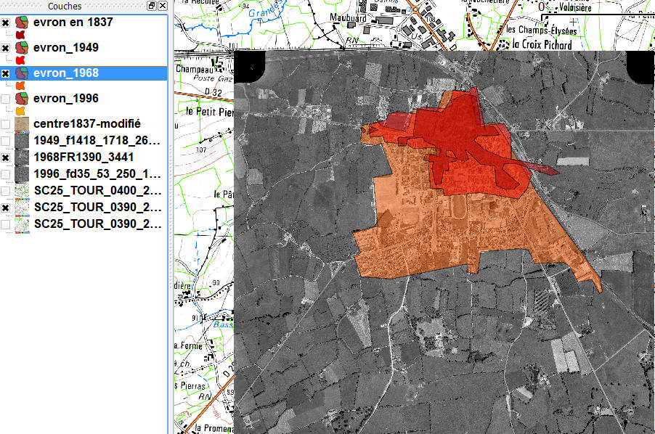Select the 1968FR1390_3441 layer name
This screenshot has height=434, width=655.
tap(84, 157)
